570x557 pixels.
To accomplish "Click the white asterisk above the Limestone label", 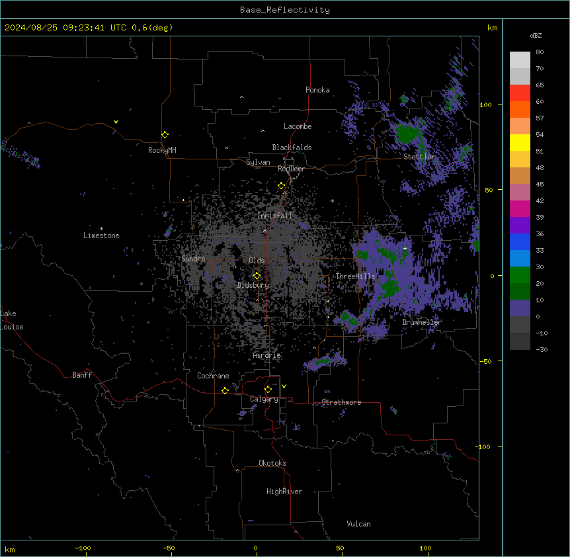I will 101,229.
